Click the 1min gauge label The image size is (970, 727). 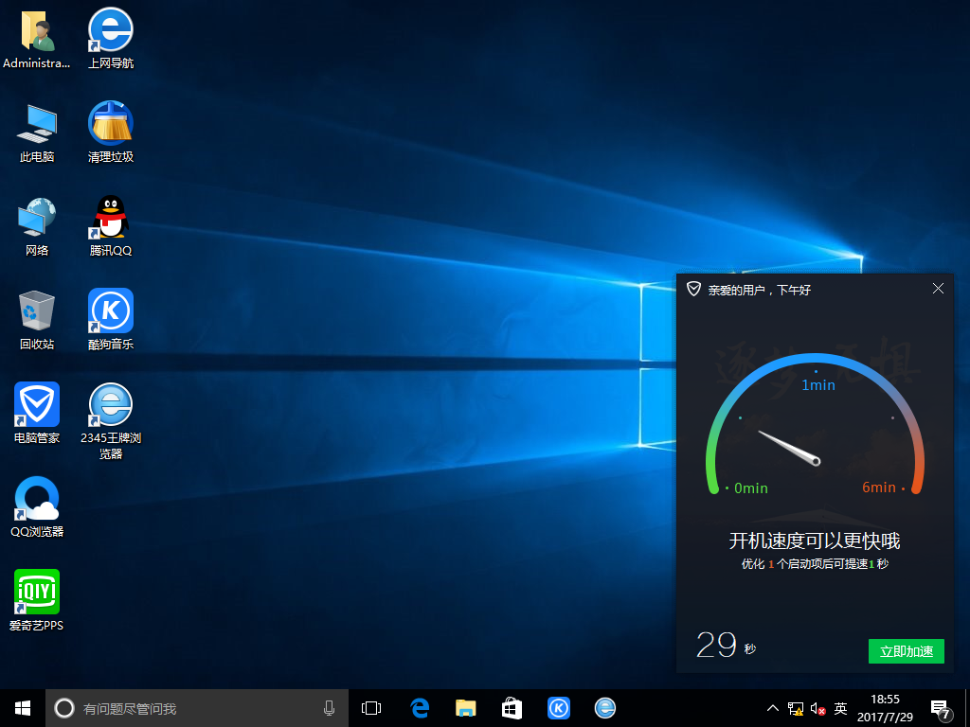click(x=817, y=385)
